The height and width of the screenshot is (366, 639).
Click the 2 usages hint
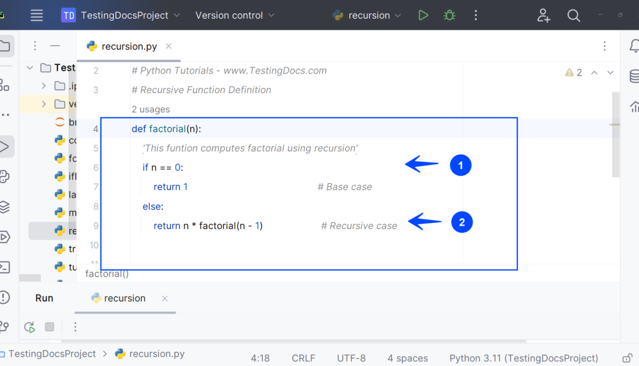[x=151, y=110]
